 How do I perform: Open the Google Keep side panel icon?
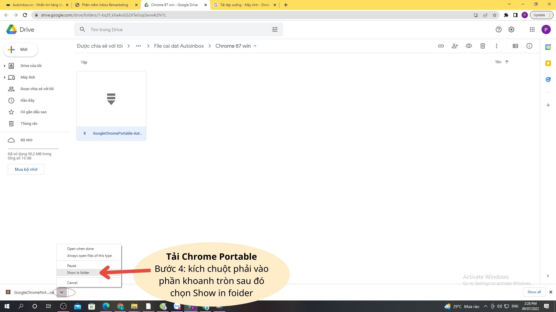point(548,63)
